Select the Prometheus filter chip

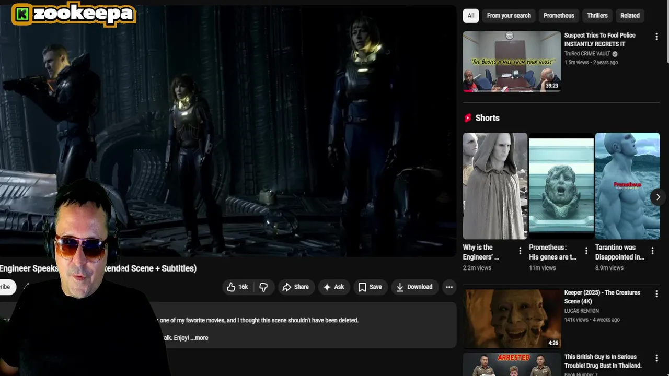click(x=559, y=16)
